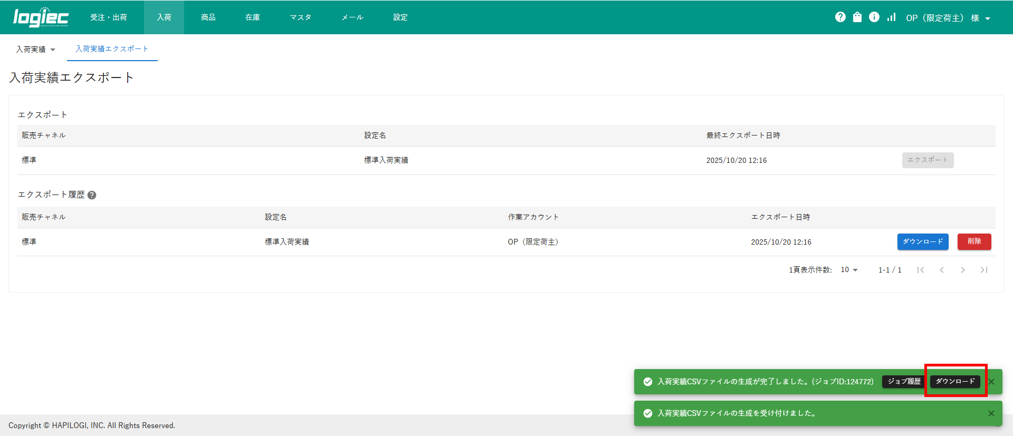The width and height of the screenshot is (1013, 436).
Task: Open the help question mark icon in header
Action: [840, 17]
